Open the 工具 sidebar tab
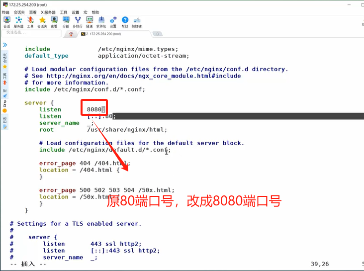 point(5,79)
